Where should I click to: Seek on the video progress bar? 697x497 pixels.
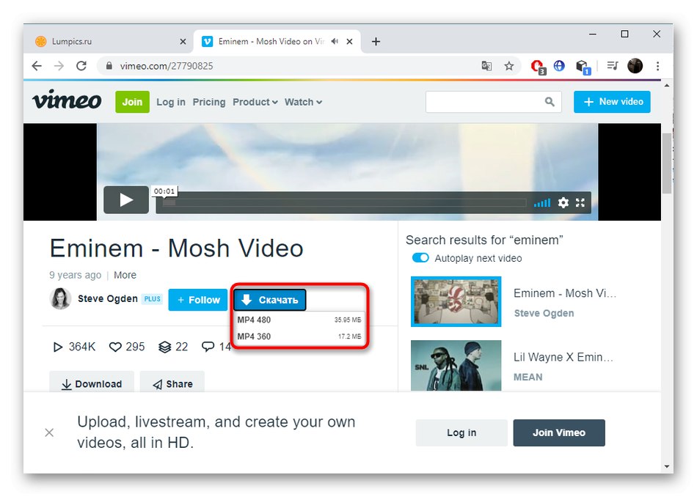[x=345, y=203]
